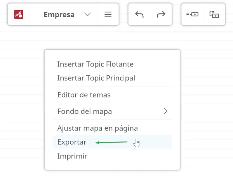Redo the last undone action
Screen dimensions: 233x178
coord(161,14)
